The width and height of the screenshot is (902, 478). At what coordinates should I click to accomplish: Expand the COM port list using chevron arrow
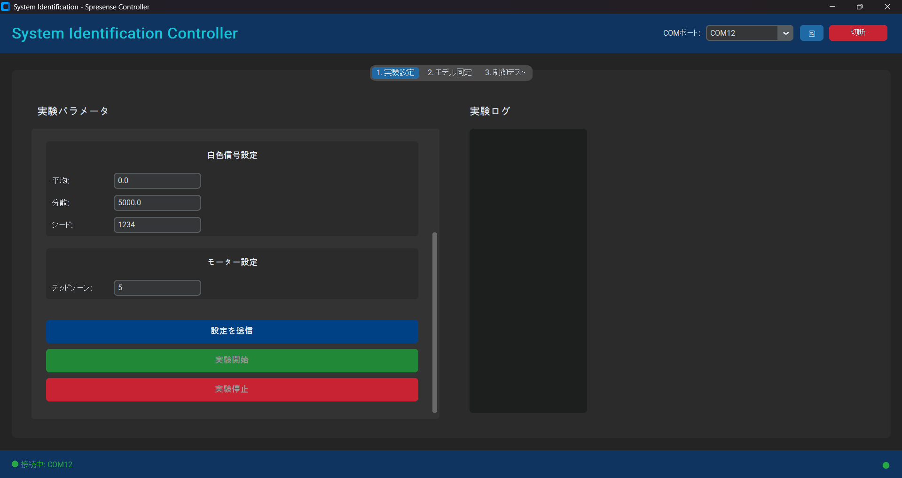(785, 33)
